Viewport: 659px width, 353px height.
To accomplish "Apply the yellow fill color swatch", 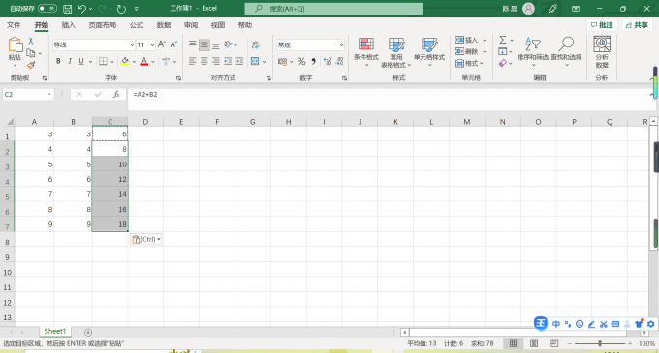I will coord(125,62).
